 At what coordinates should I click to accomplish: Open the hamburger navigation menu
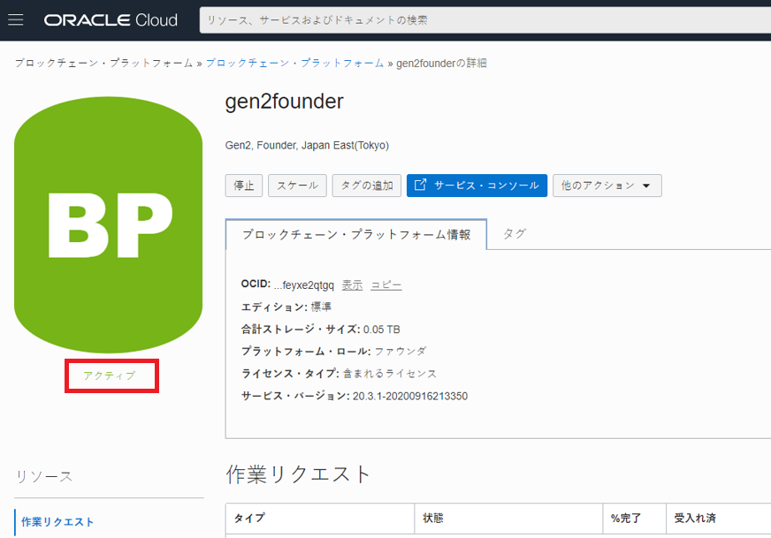point(16,20)
